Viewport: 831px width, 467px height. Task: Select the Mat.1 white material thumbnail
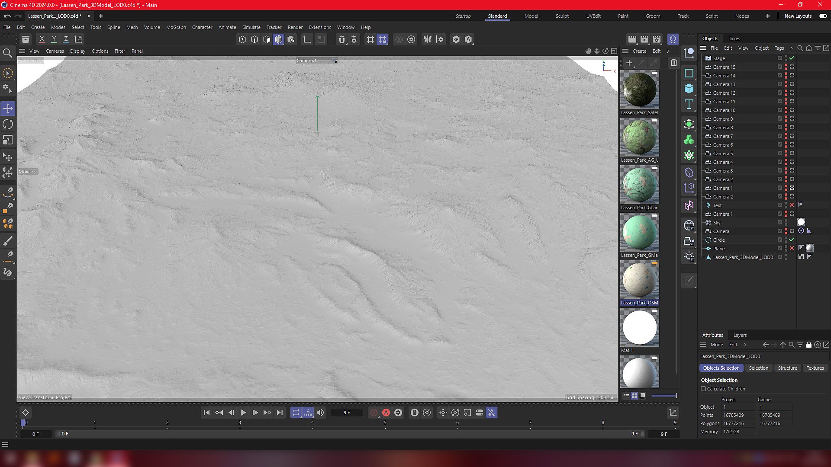click(x=639, y=327)
